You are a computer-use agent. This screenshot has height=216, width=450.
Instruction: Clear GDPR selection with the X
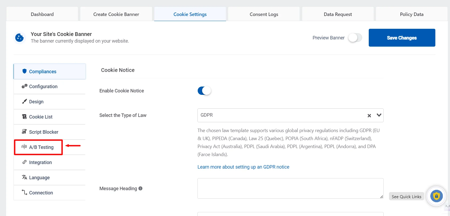click(369, 116)
